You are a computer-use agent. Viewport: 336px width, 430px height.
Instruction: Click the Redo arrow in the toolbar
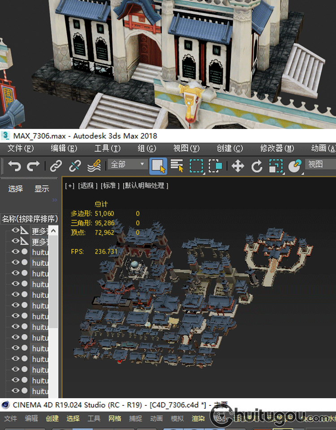click(x=34, y=166)
